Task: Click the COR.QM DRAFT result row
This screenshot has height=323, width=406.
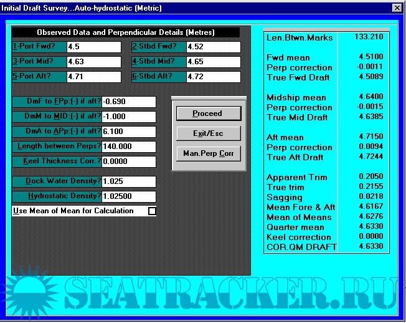Action: tap(326, 248)
